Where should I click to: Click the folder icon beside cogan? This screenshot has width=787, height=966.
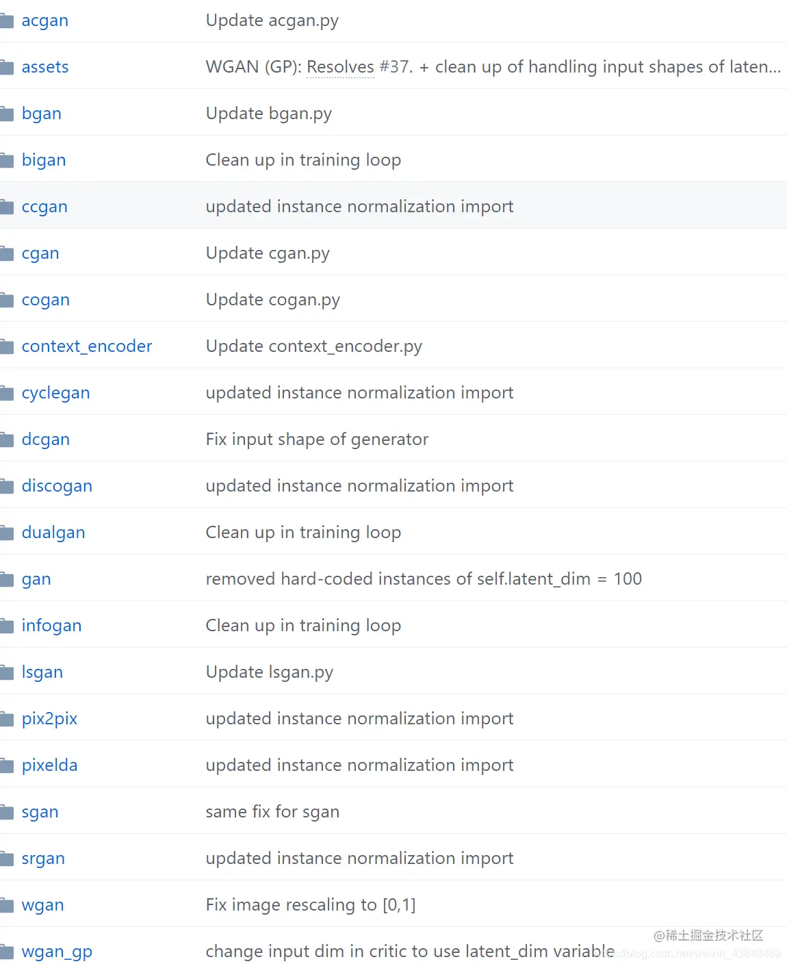coord(6,301)
